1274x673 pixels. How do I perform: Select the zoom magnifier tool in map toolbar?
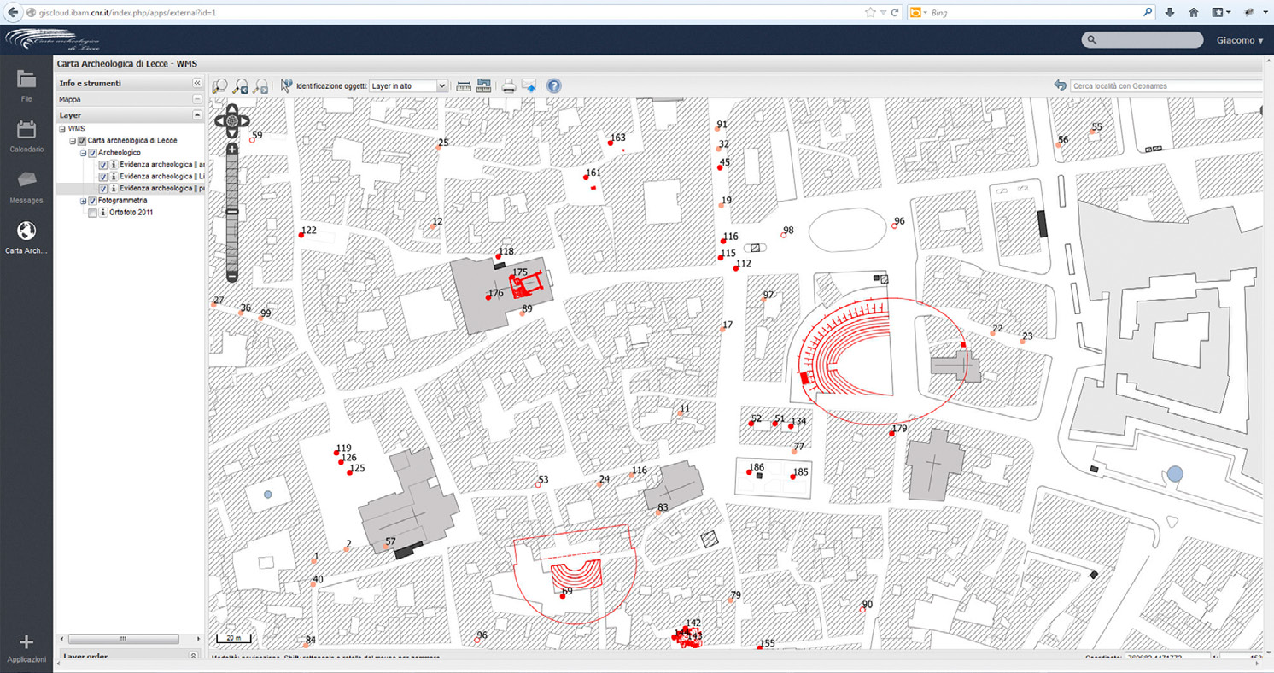click(220, 86)
